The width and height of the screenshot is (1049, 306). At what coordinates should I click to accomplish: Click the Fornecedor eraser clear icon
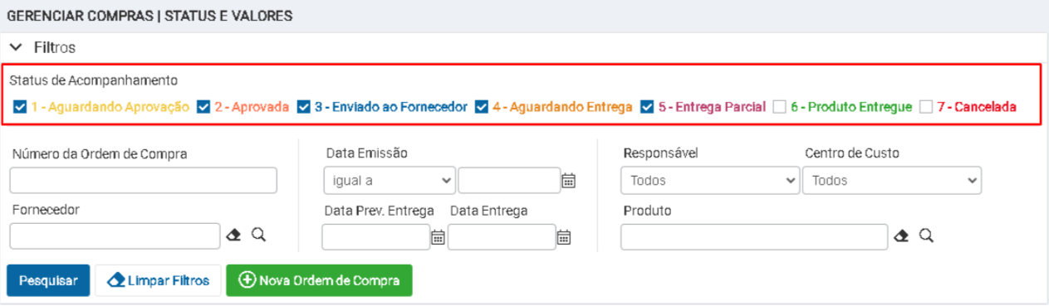(x=234, y=236)
